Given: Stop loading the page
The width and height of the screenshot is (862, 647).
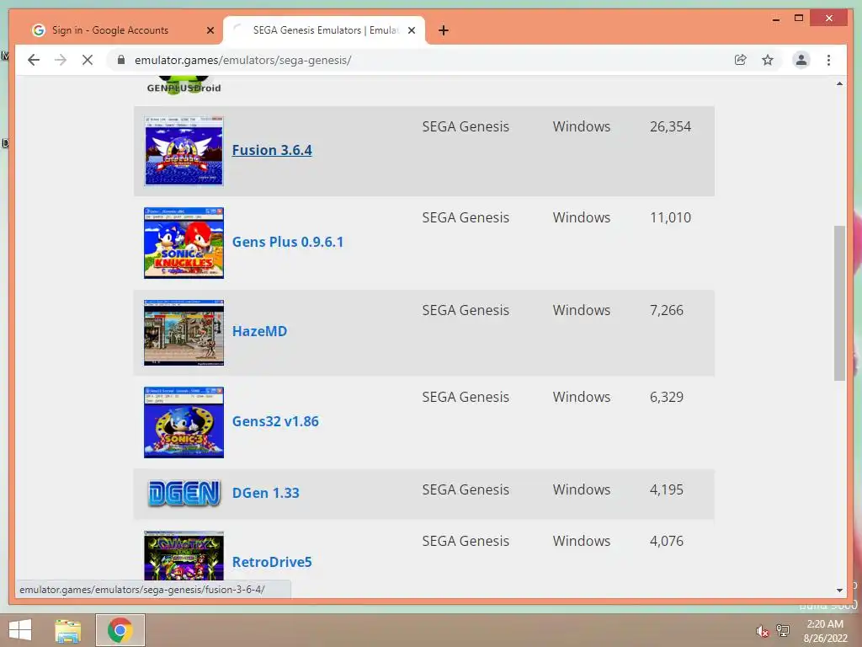Looking at the screenshot, I should pos(88,60).
